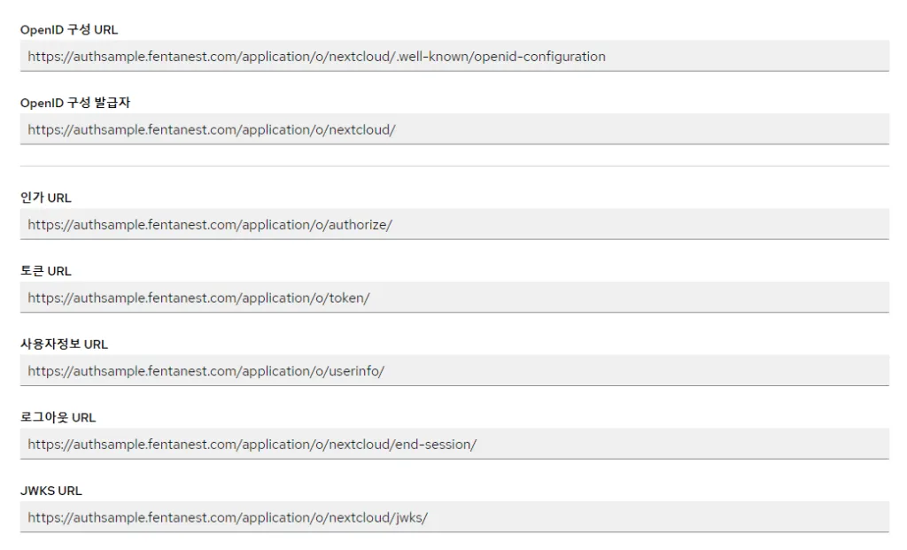Click the 토큰 URL label
Screen dimensions: 907x550
(x=45, y=270)
